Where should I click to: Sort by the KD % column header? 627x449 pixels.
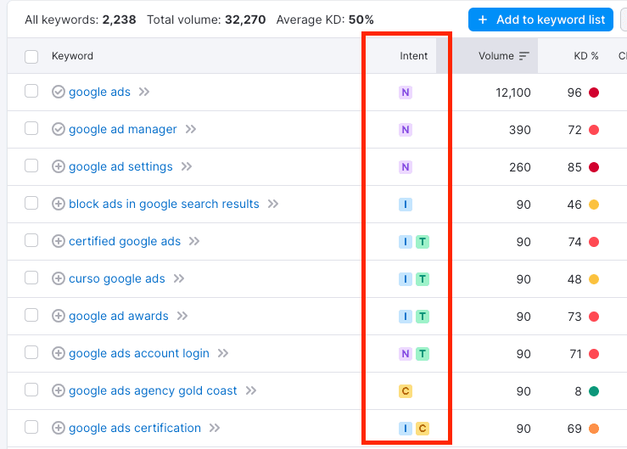point(585,56)
